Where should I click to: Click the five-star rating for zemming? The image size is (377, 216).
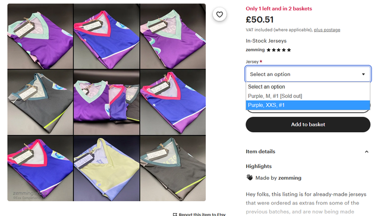click(279, 50)
